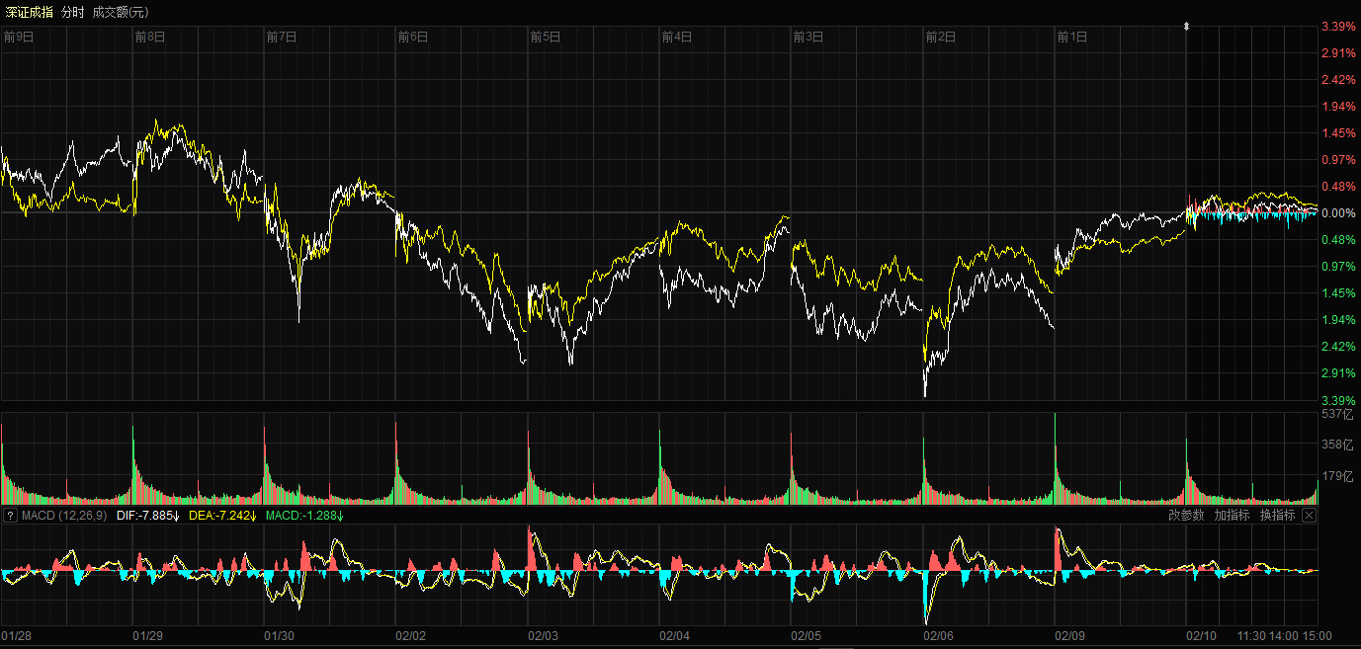This screenshot has width=1361, height=649.
Task: Click the 0.00% baseline axis label
Action: (1340, 213)
